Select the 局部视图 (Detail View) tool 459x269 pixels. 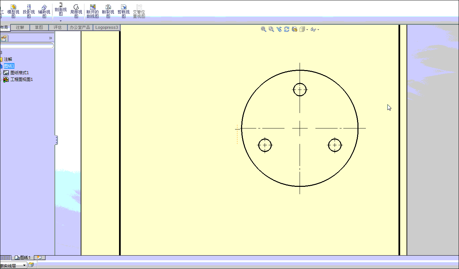(x=76, y=11)
